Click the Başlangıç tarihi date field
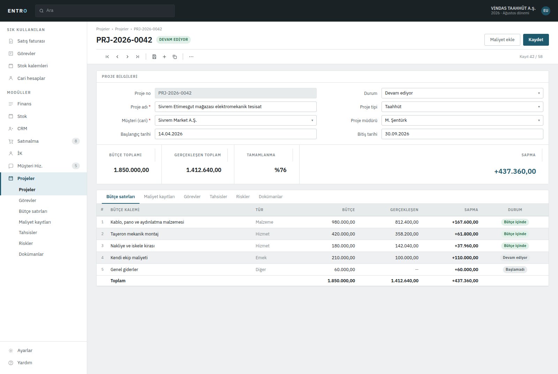Viewport: 558px width, 374px height. (x=235, y=134)
